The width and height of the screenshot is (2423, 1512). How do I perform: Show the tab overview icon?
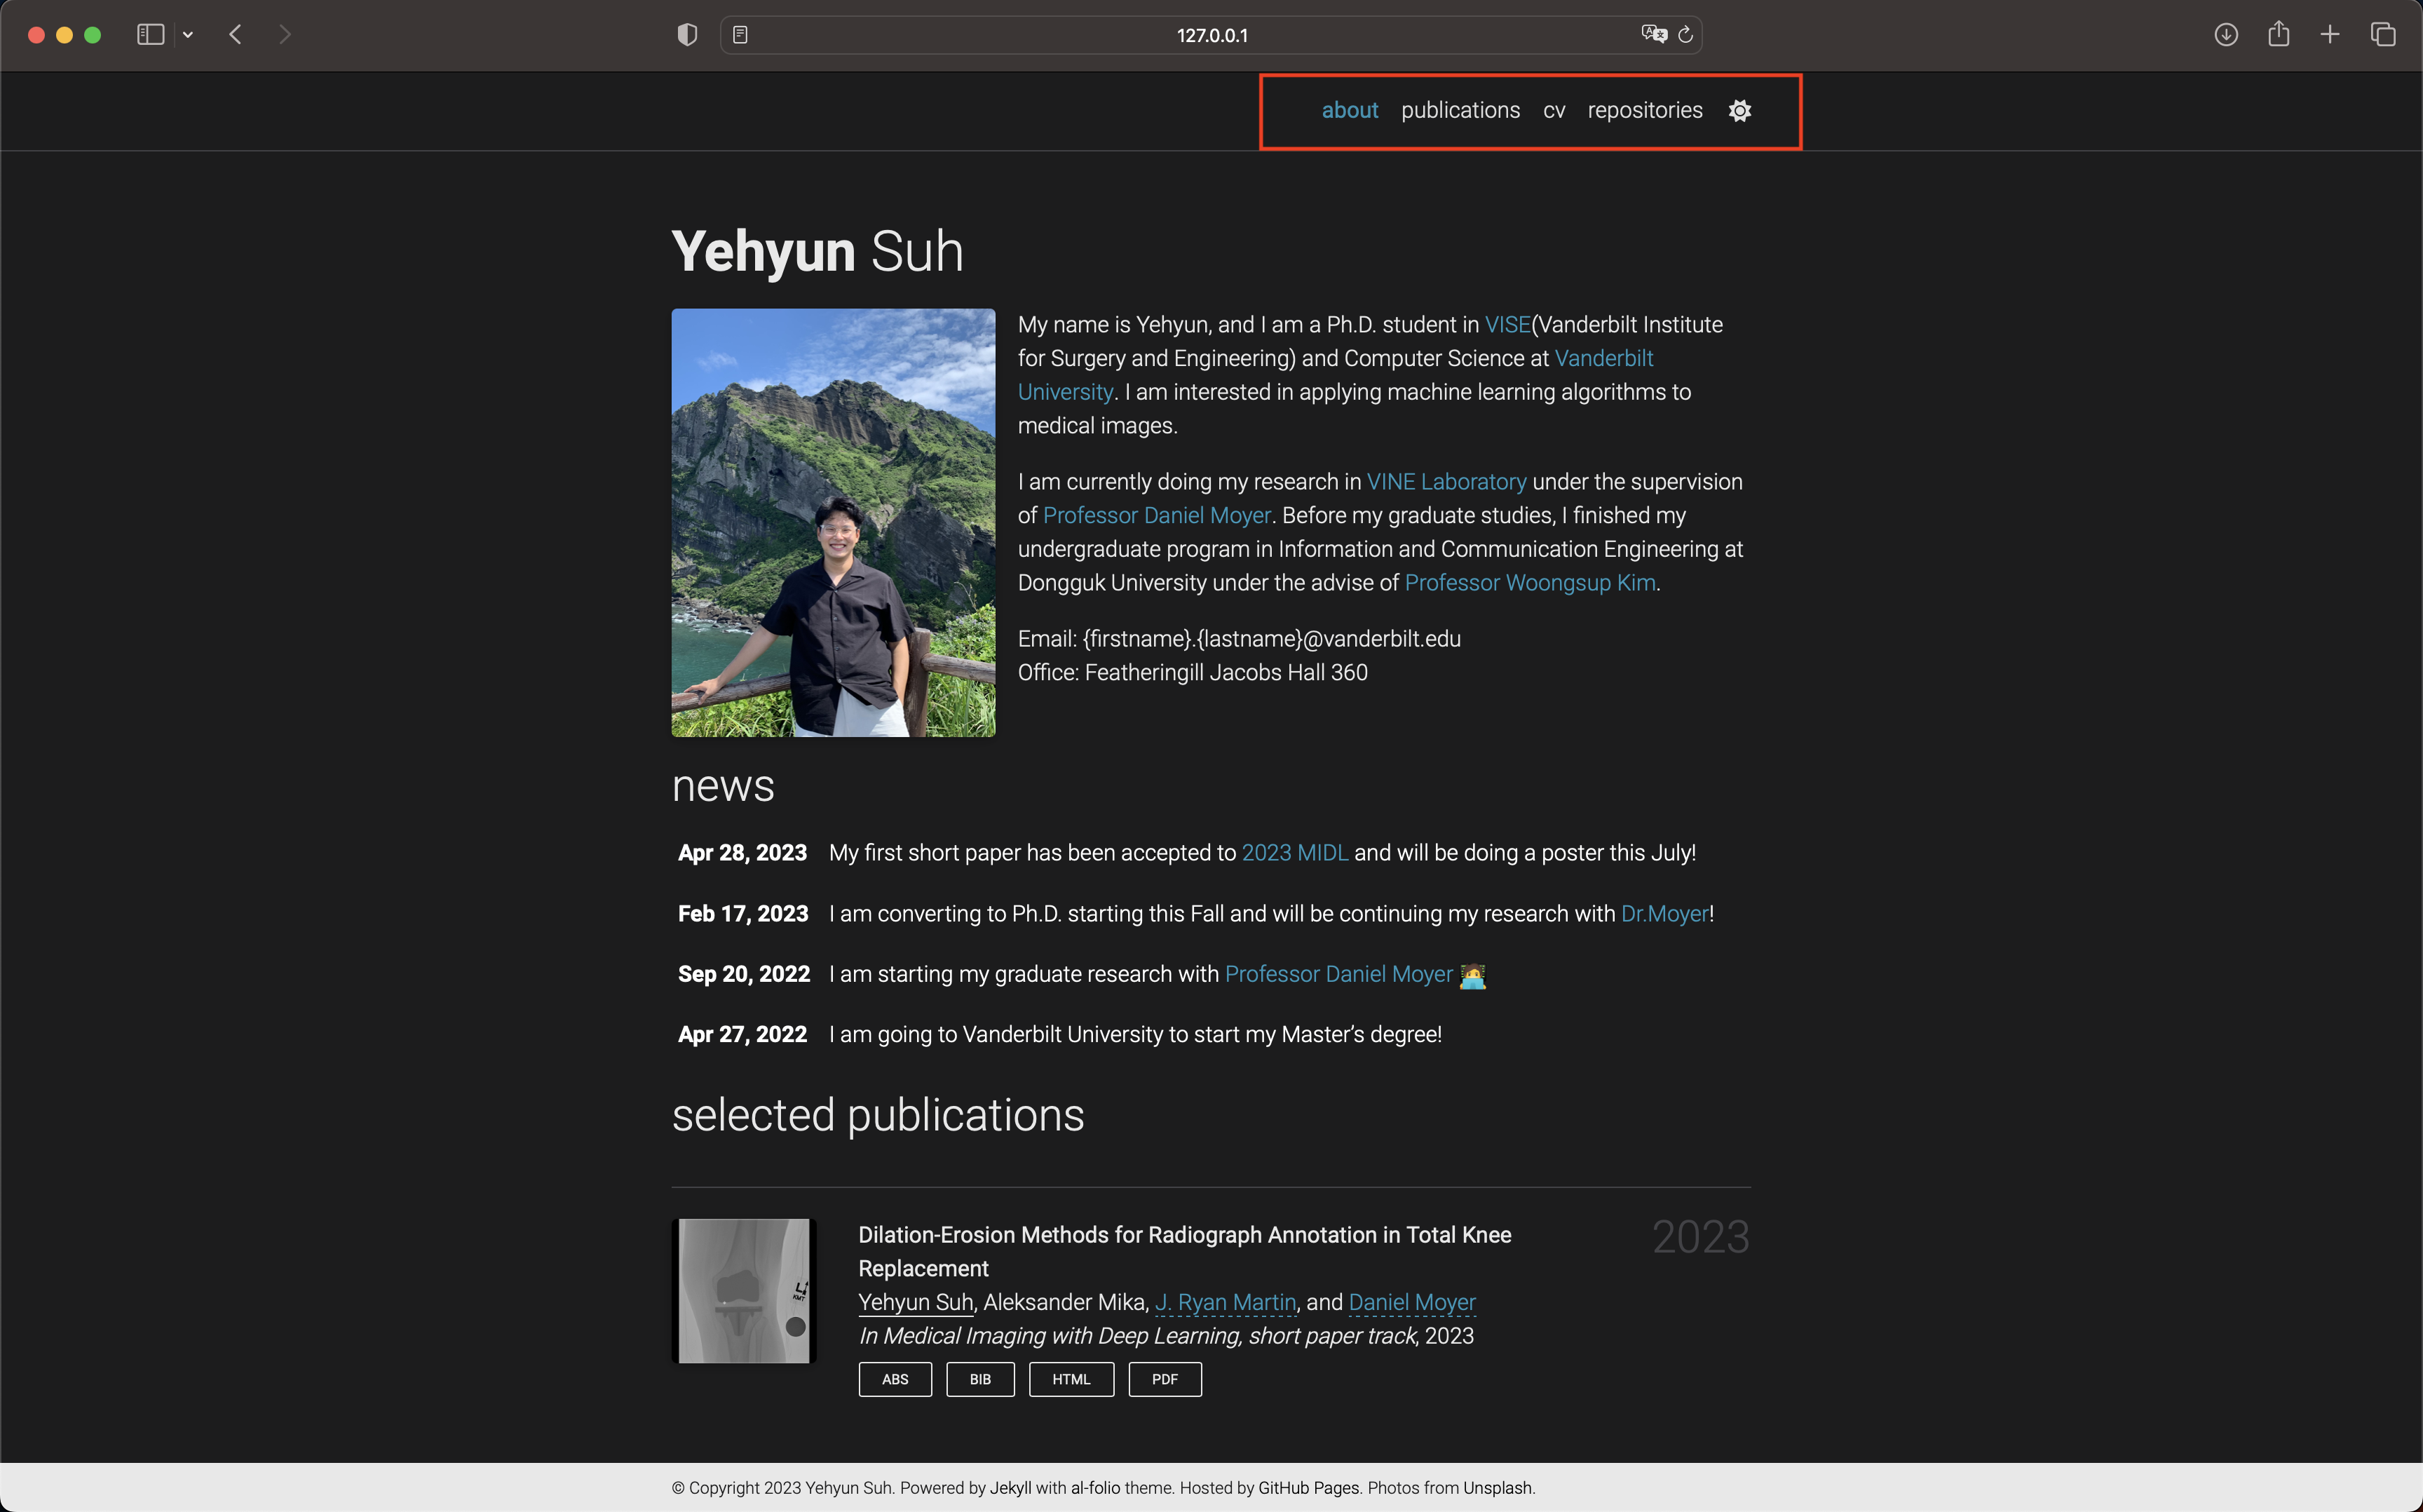click(2383, 35)
